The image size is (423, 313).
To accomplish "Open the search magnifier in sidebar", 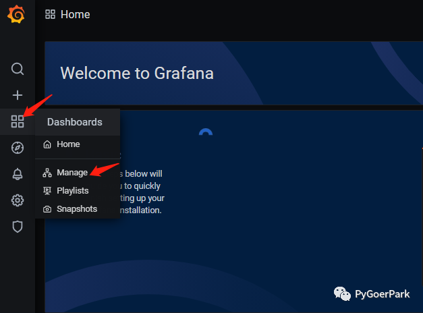I will coord(18,69).
